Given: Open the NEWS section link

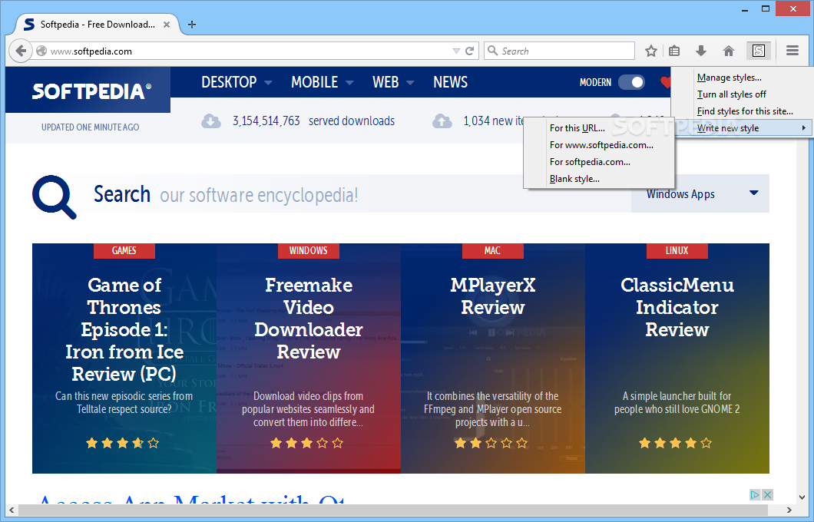Looking at the screenshot, I should [450, 82].
